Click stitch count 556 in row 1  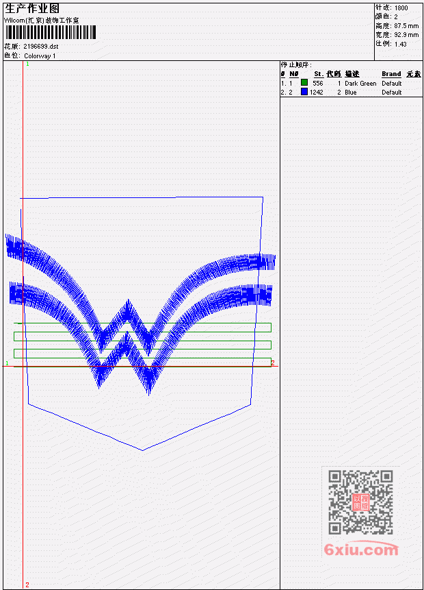pos(318,83)
